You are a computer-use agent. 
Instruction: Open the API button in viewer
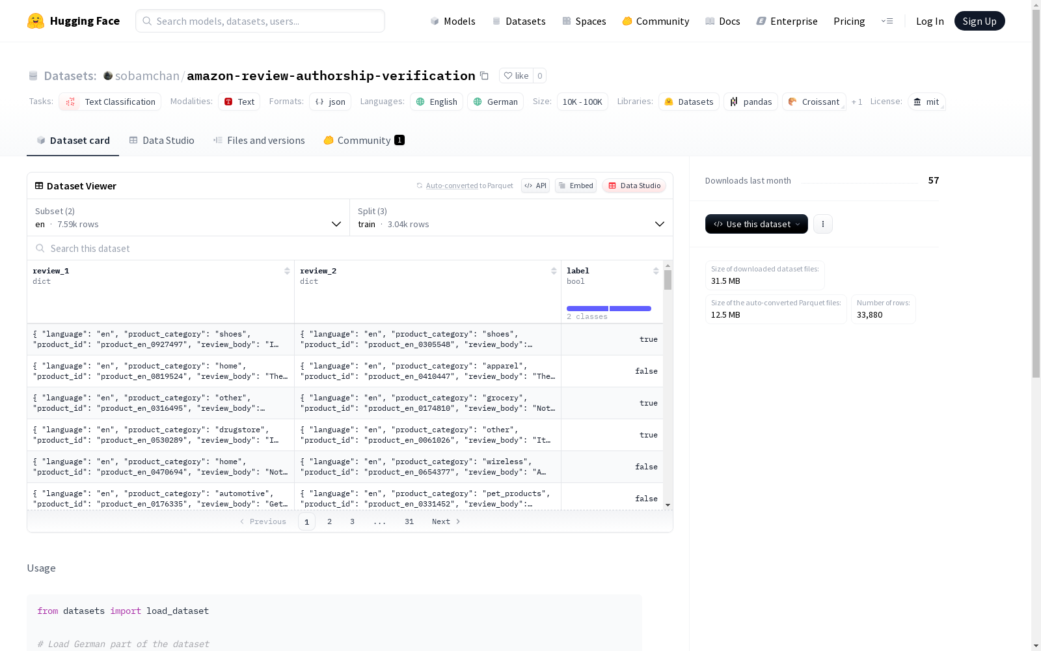click(x=535, y=186)
